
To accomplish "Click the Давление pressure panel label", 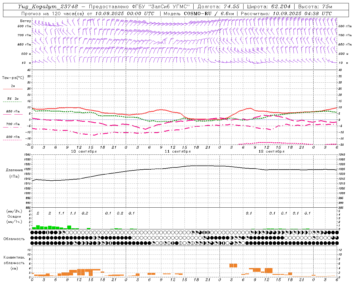I will (x=14, y=170).
